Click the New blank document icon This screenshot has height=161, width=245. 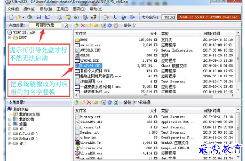[x=11, y=17]
